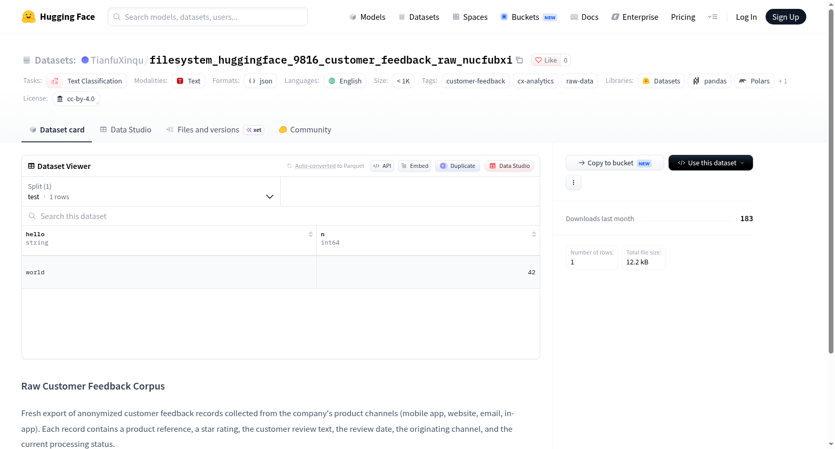Click the Datasets breadcrumb icon
Screen dimensions: 835x449
pyautogui.click(x=27, y=60)
